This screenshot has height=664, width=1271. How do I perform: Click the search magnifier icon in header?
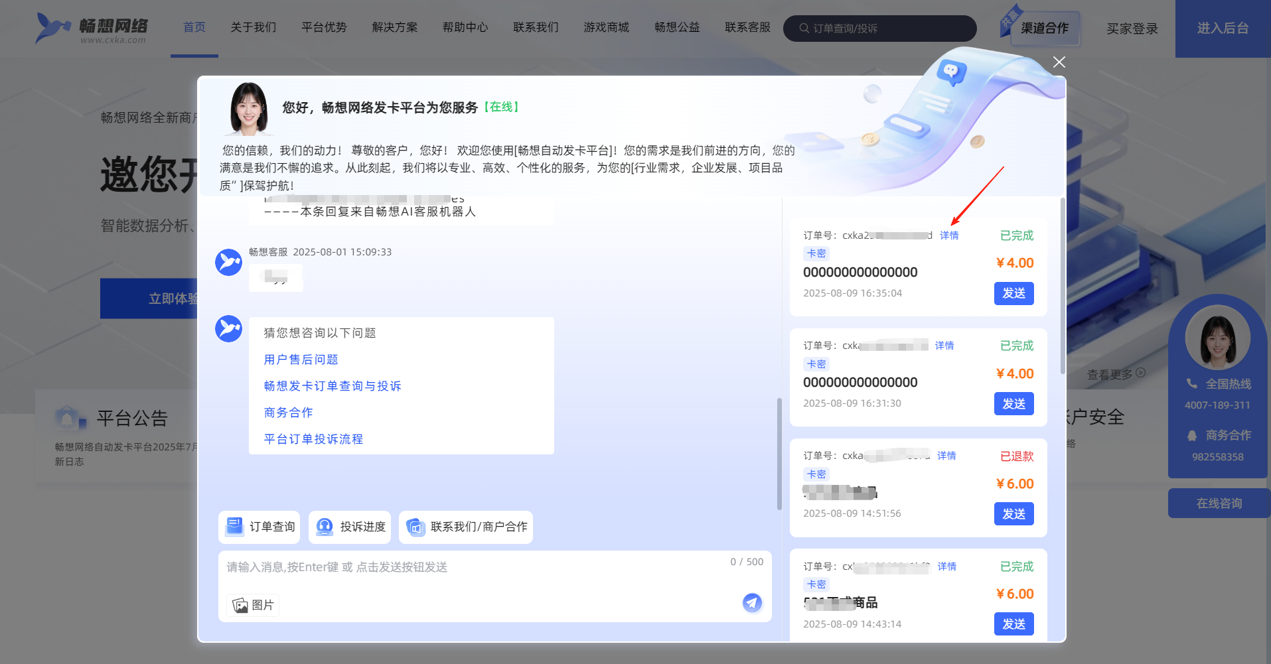coord(804,29)
